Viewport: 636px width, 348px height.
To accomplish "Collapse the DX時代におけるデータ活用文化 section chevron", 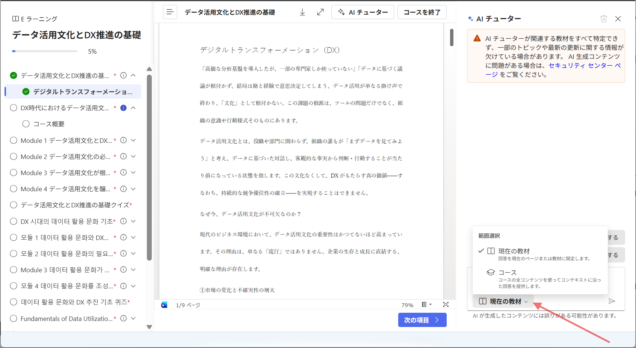I will [x=133, y=108].
